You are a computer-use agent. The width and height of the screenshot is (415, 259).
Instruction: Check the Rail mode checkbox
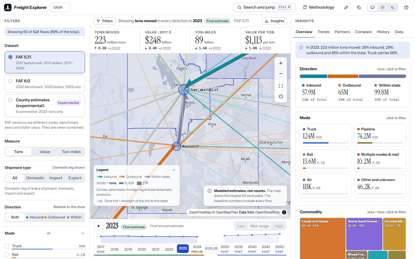coord(7,255)
